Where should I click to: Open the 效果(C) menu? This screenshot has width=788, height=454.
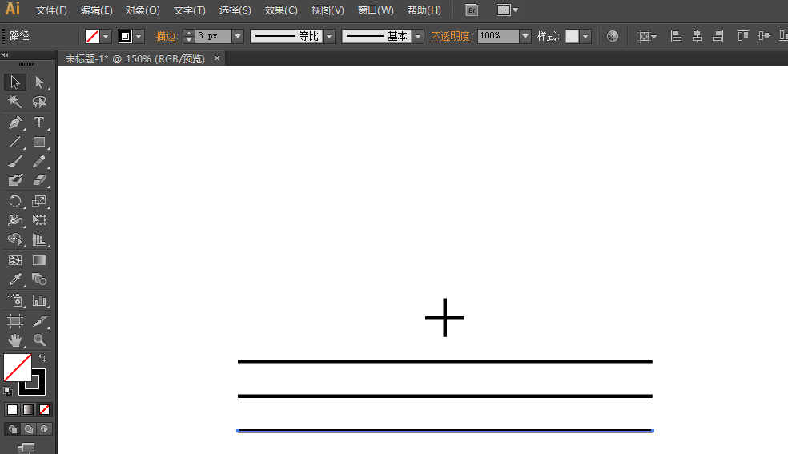[x=281, y=10]
